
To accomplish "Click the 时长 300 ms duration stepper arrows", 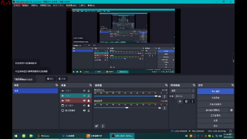I will (193, 96).
